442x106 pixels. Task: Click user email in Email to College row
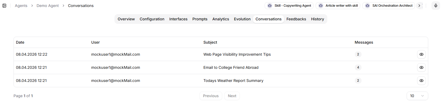point(116,67)
